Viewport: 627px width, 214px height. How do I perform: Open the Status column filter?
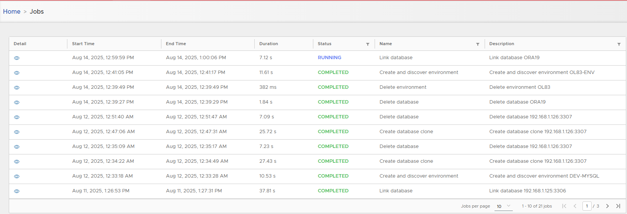pos(368,44)
